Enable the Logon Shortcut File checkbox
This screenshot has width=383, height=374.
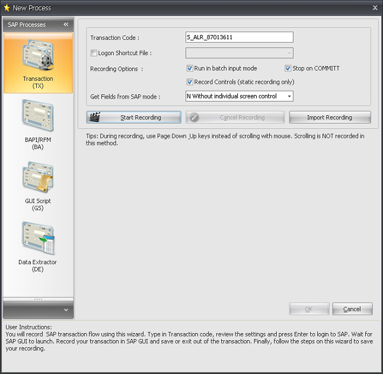coord(94,53)
